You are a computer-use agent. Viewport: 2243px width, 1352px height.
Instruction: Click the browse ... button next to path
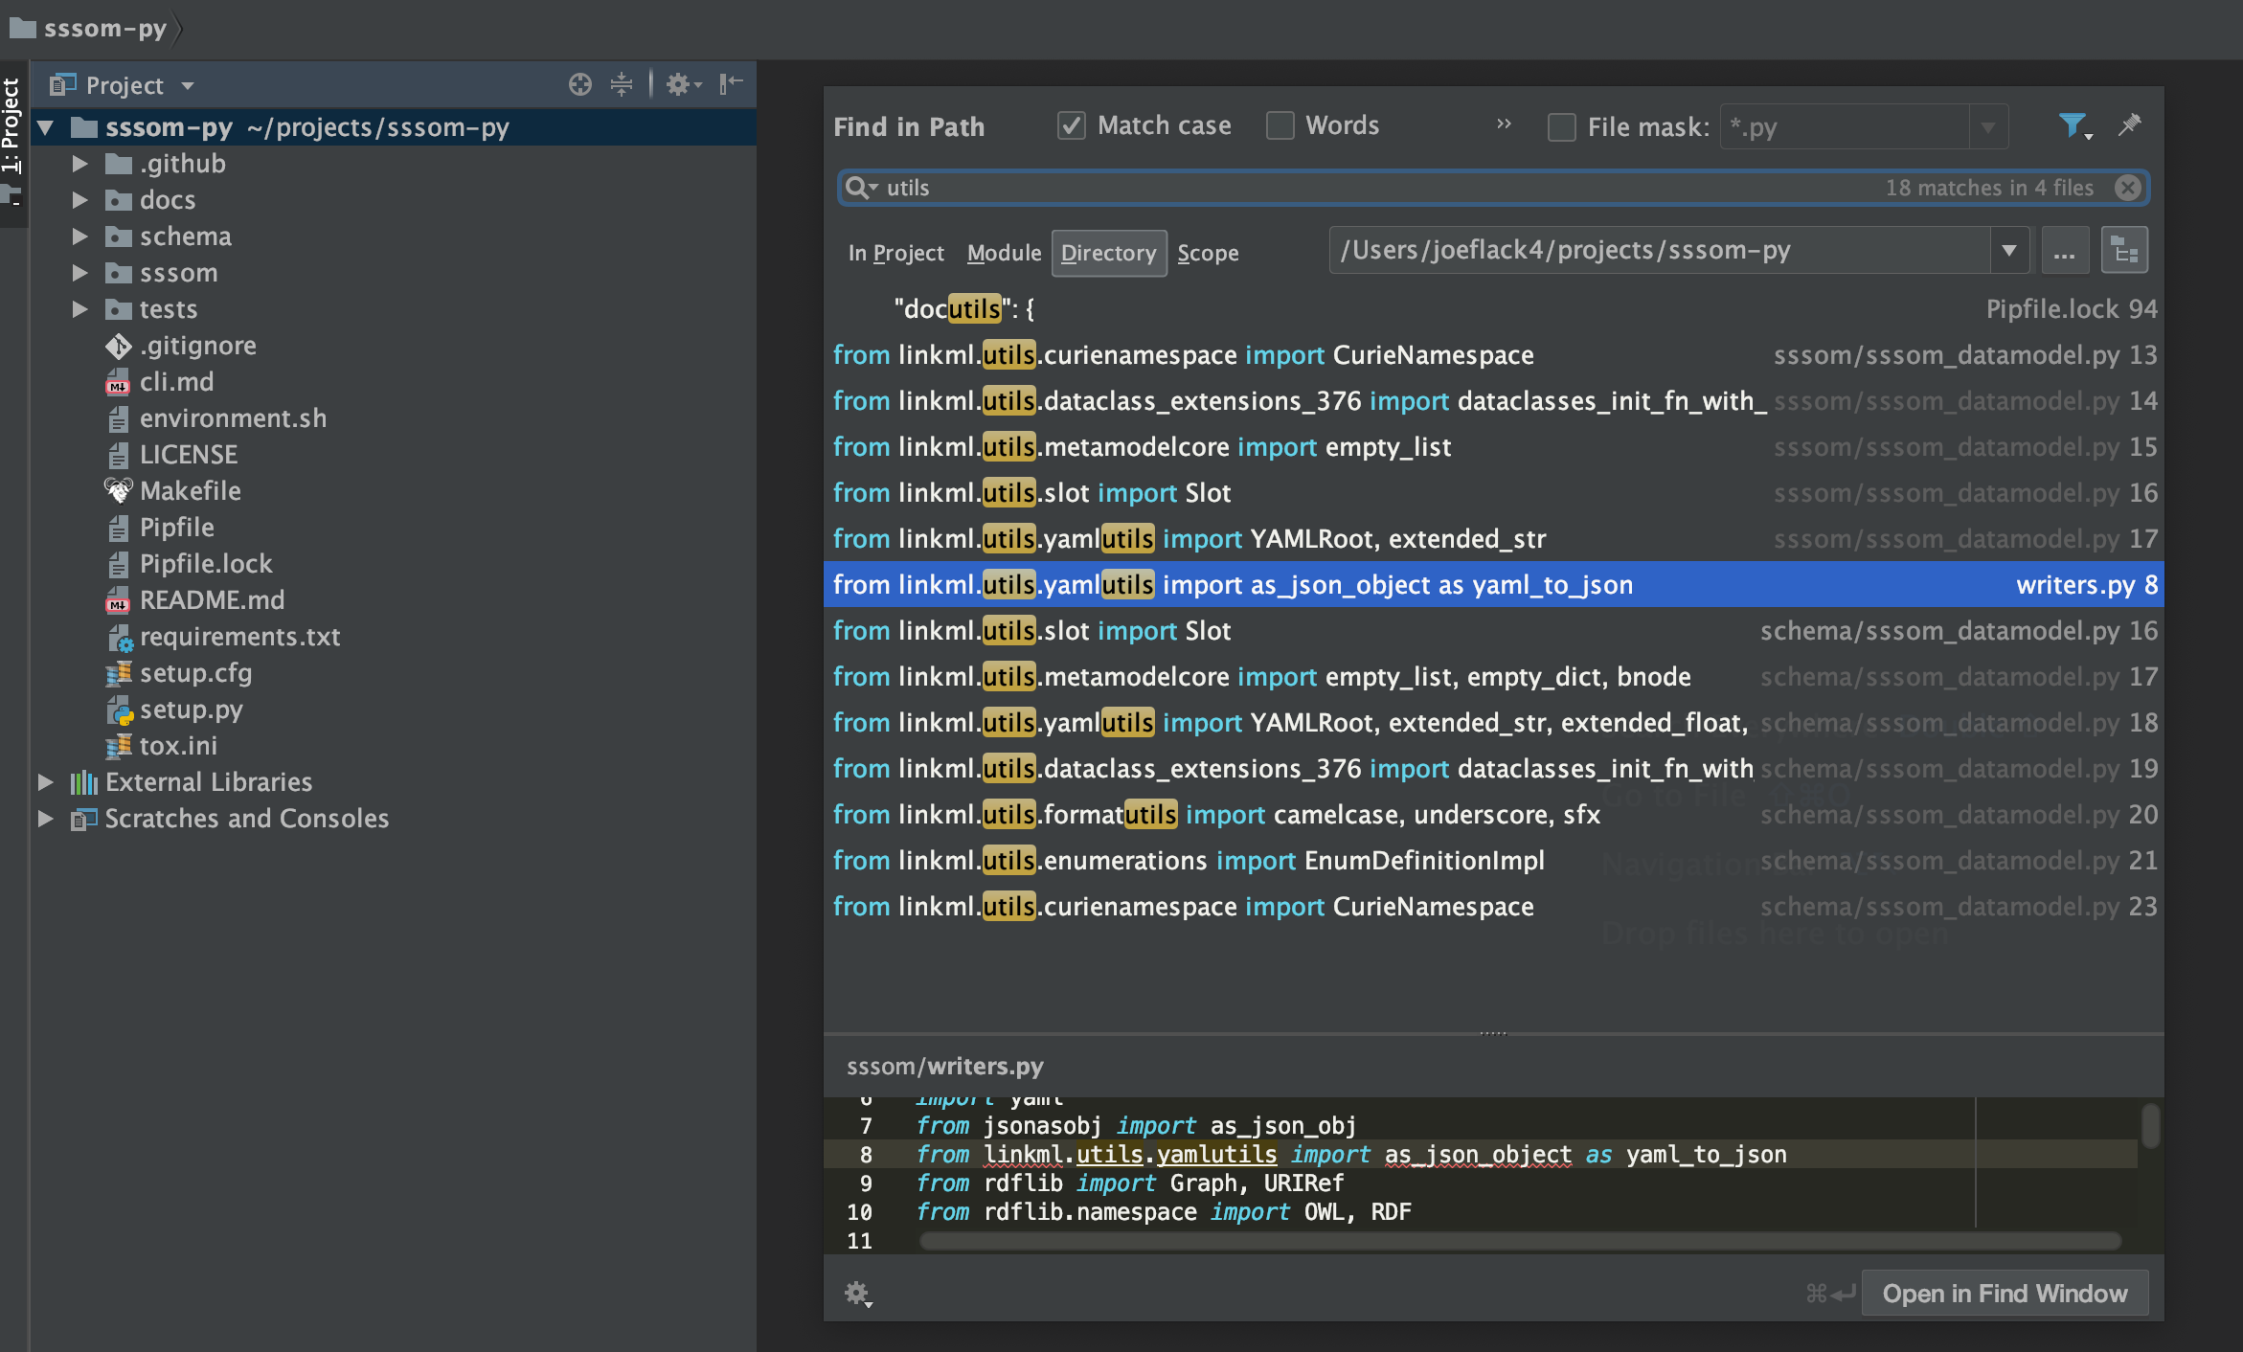click(x=2065, y=250)
